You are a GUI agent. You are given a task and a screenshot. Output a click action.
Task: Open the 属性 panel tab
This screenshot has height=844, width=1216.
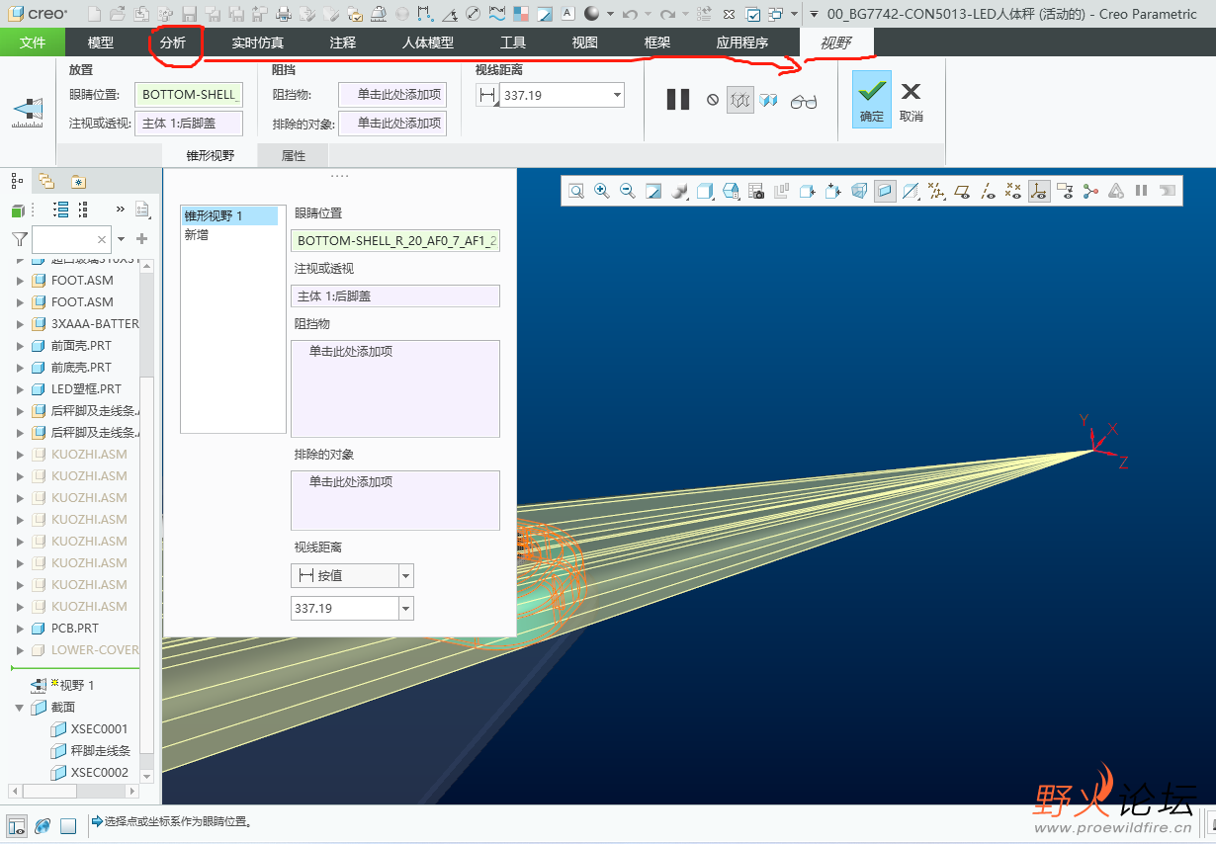pyautogui.click(x=294, y=155)
